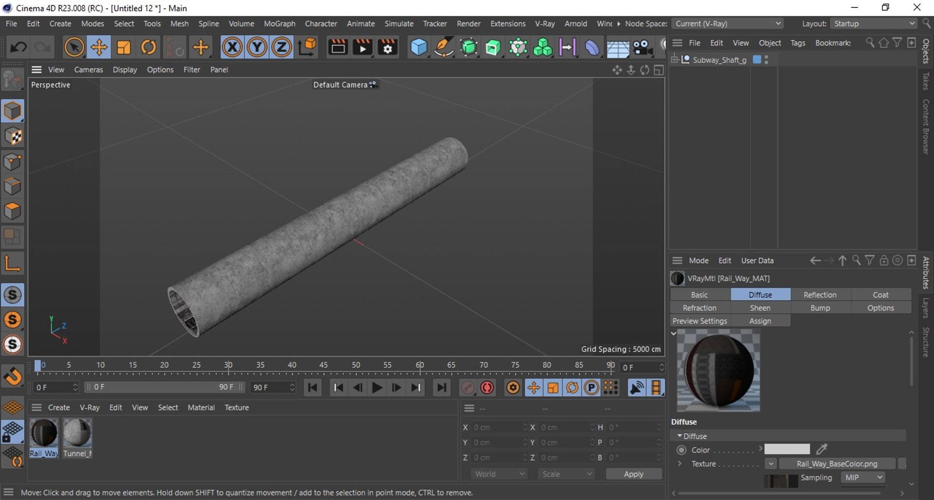Click the Undo arrow icon

18,47
